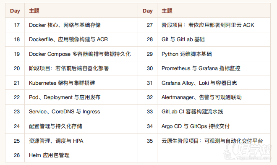Click the 好学校 watermark logo

click(248, 152)
